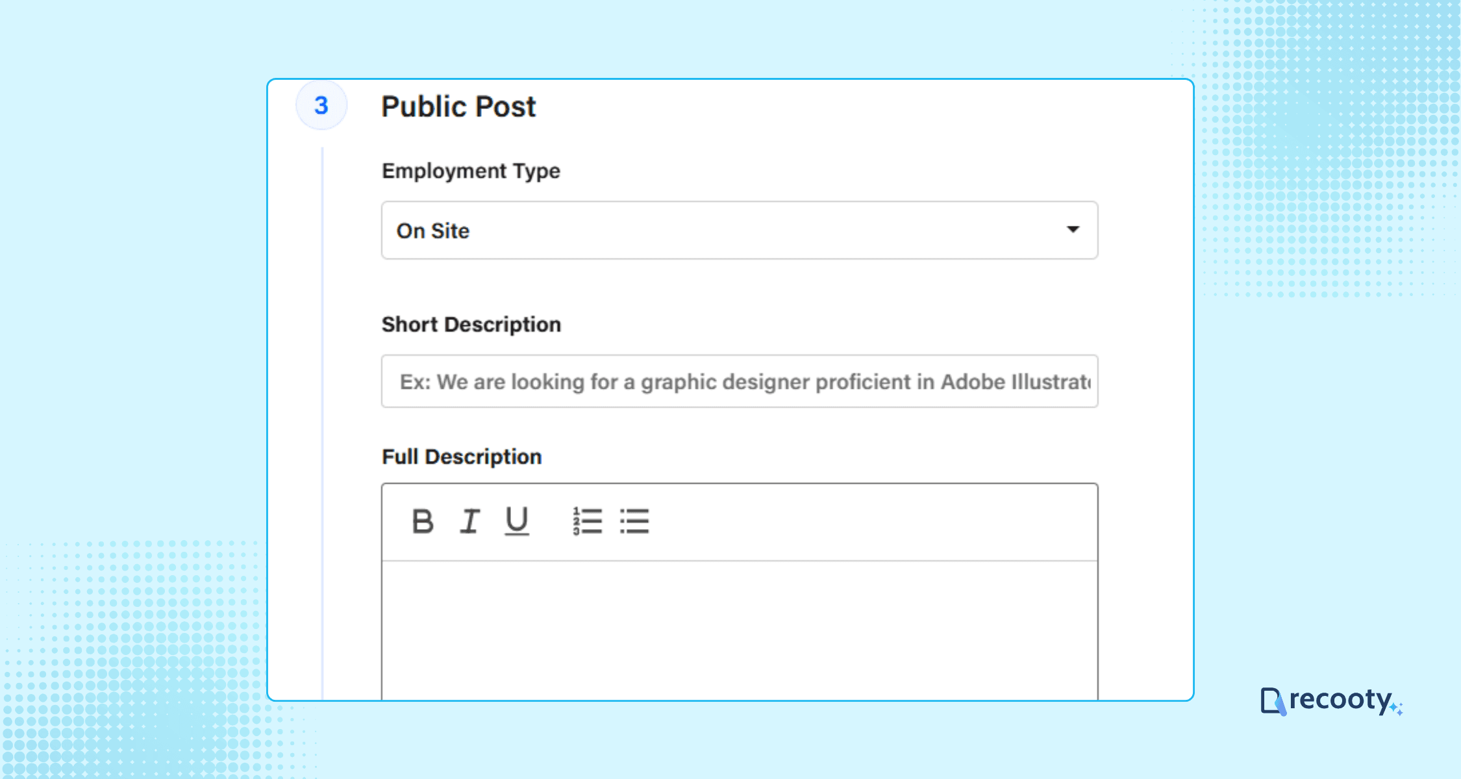Screen dimensions: 1461x779
Task: Focus the Short Description input field
Action: click(739, 382)
